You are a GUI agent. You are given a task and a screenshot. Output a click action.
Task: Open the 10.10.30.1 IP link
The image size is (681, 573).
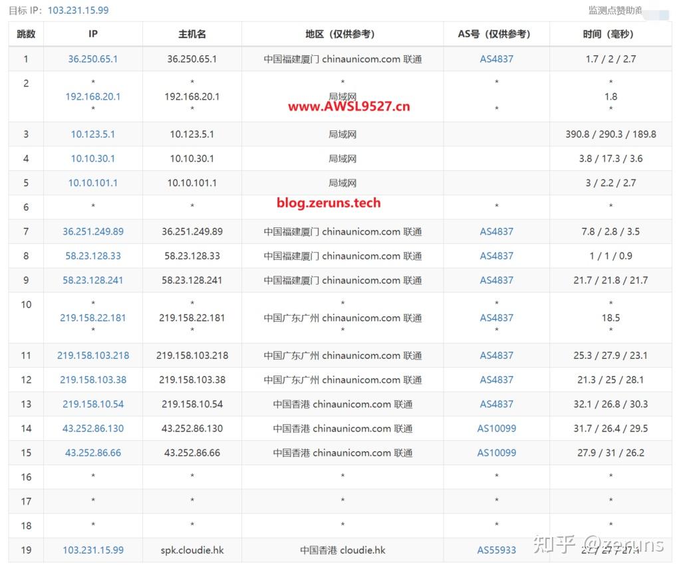coord(93,158)
